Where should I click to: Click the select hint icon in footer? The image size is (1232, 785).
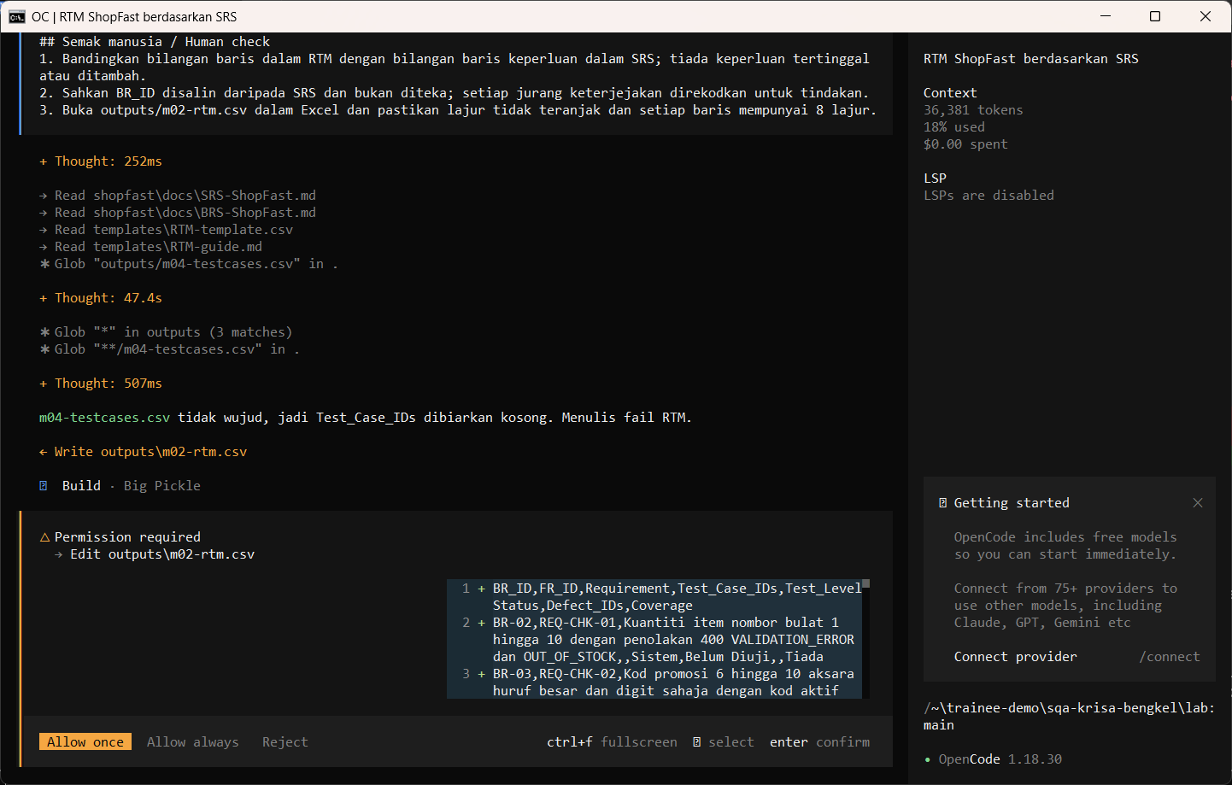pyautogui.click(x=697, y=741)
